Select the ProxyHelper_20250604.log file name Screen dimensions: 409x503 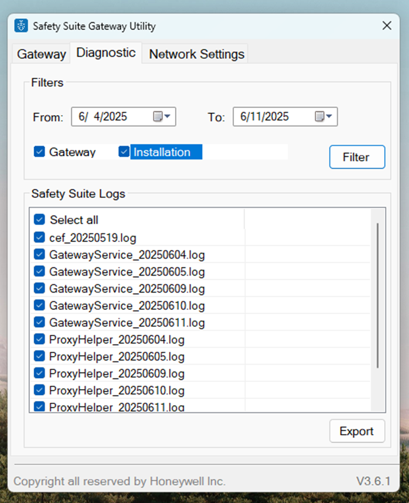pyautogui.click(x=117, y=340)
